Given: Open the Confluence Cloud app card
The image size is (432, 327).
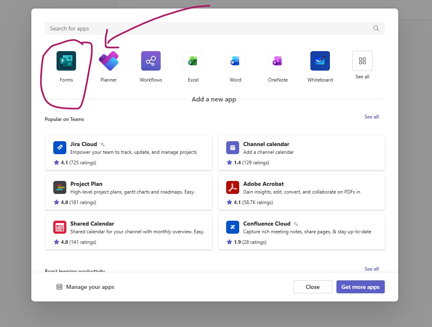Looking at the screenshot, I should (x=301, y=232).
